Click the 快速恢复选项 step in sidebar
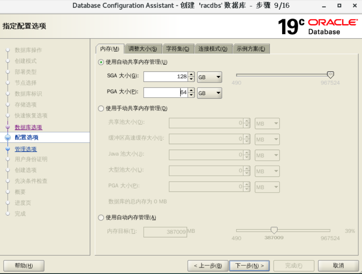This screenshot has height=274, width=362. [x=31, y=116]
